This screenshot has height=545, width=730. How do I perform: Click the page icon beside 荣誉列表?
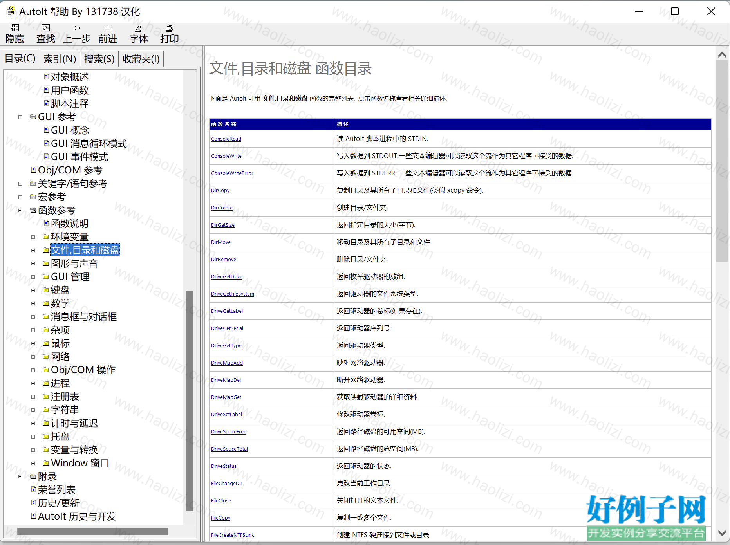click(x=34, y=489)
